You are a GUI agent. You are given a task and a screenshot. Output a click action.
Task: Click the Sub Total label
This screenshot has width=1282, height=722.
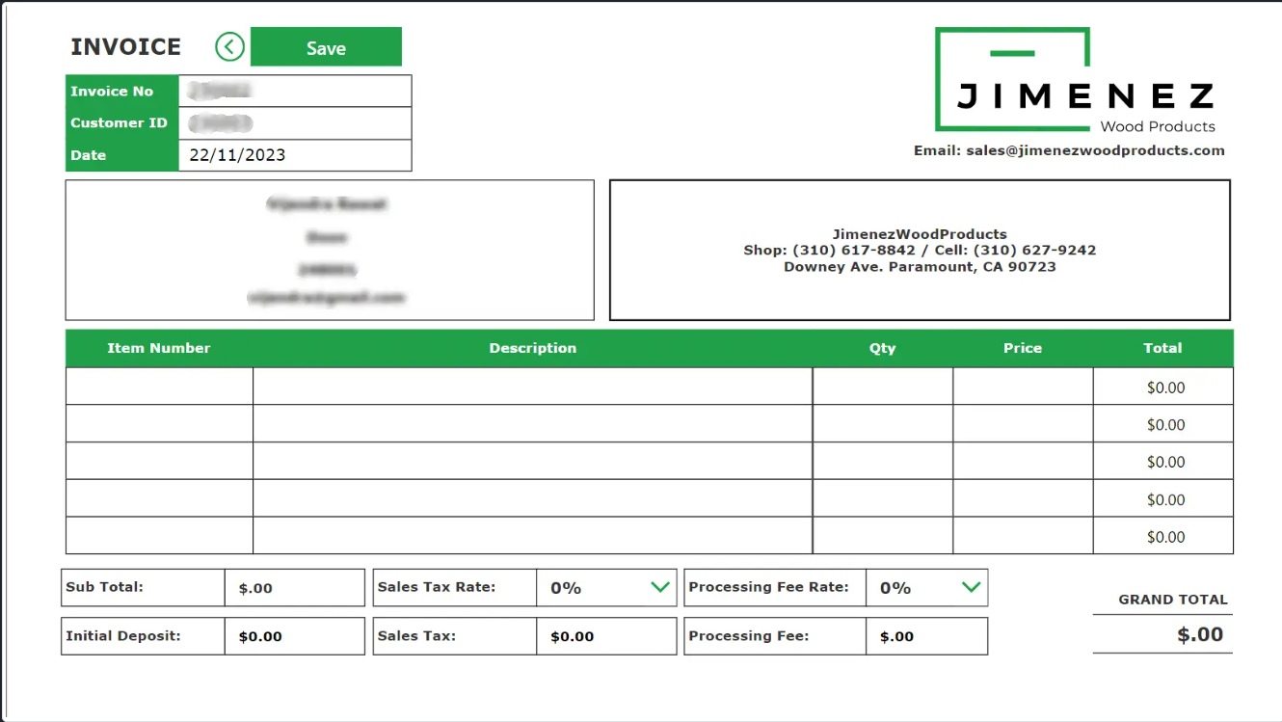pos(104,586)
